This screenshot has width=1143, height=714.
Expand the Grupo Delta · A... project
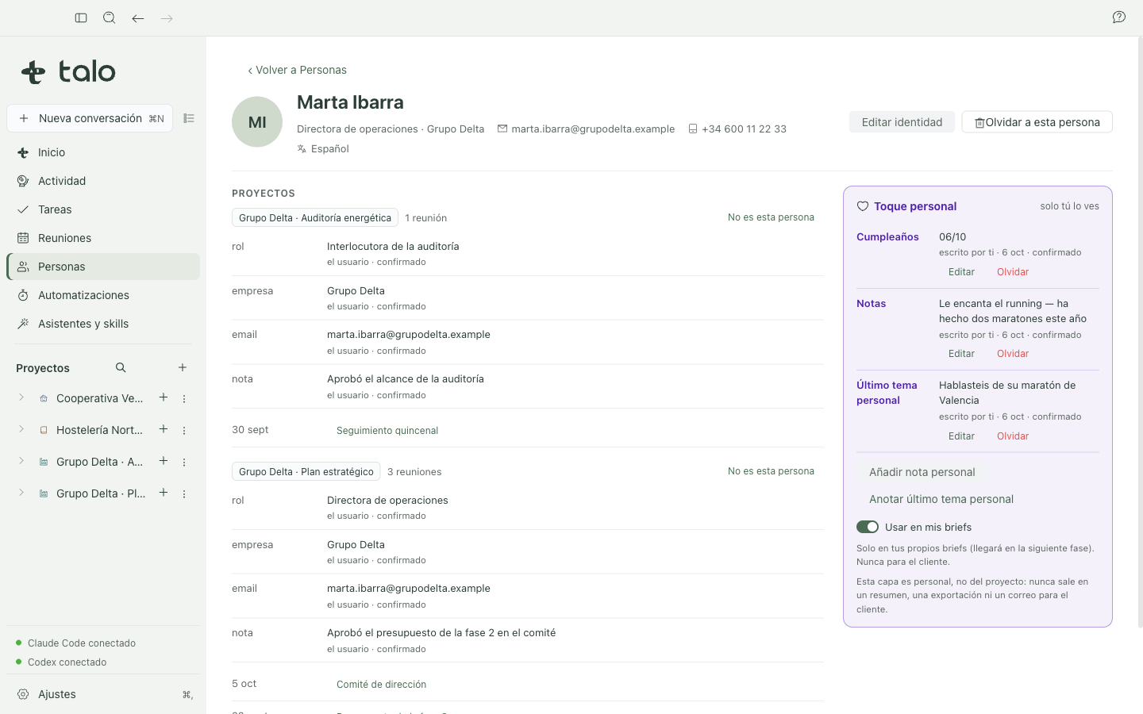pyautogui.click(x=21, y=461)
